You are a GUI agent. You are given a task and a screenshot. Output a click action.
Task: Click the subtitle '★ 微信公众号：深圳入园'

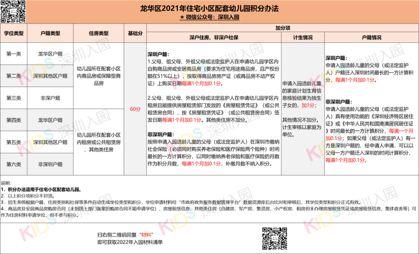pos(209,17)
